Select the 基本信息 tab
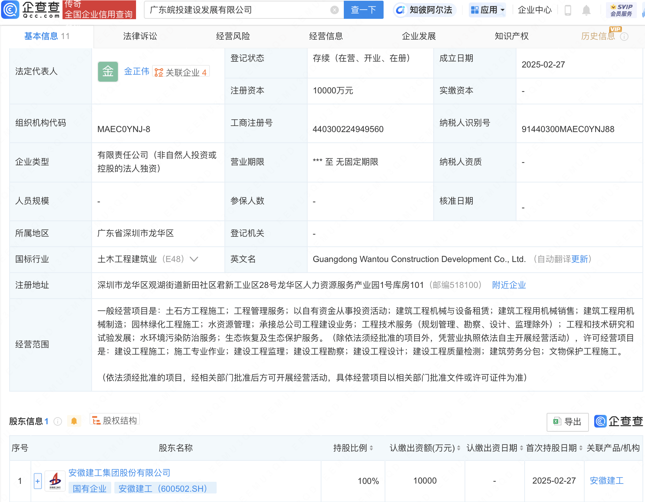645x502 pixels. click(47, 36)
